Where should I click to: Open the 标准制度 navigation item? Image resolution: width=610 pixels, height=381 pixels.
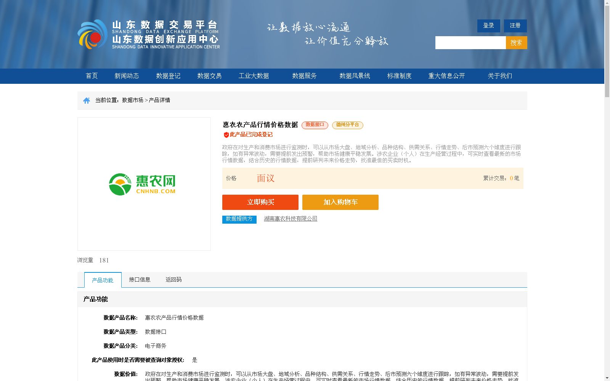point(399,76)
